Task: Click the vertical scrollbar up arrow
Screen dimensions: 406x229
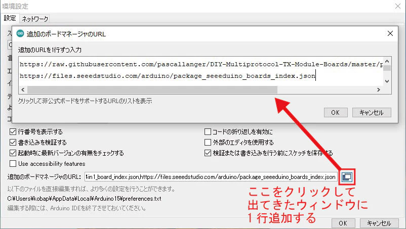Action: coord(387,61)
